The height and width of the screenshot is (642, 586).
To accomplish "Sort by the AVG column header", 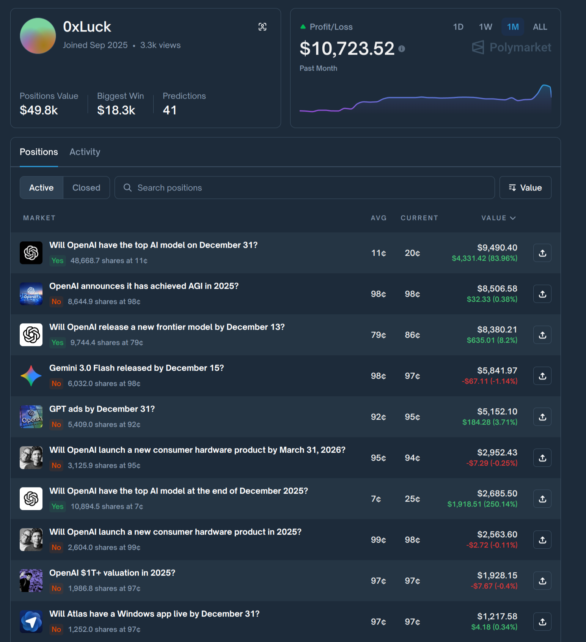I will [379, 218].
